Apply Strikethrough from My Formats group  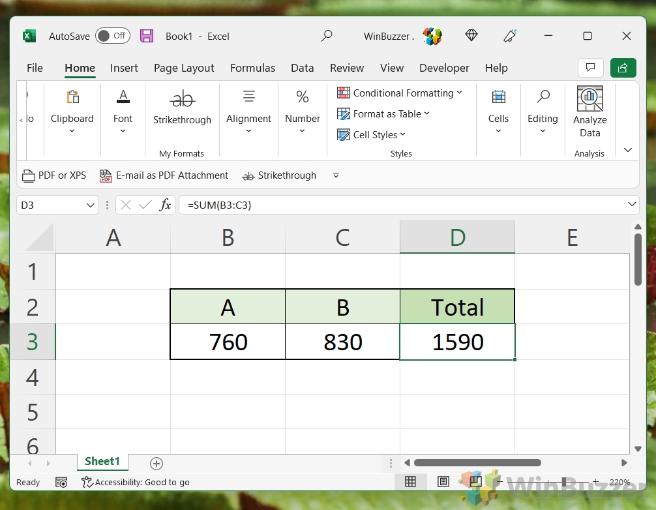pyautogui.click(x=182, y=108)
